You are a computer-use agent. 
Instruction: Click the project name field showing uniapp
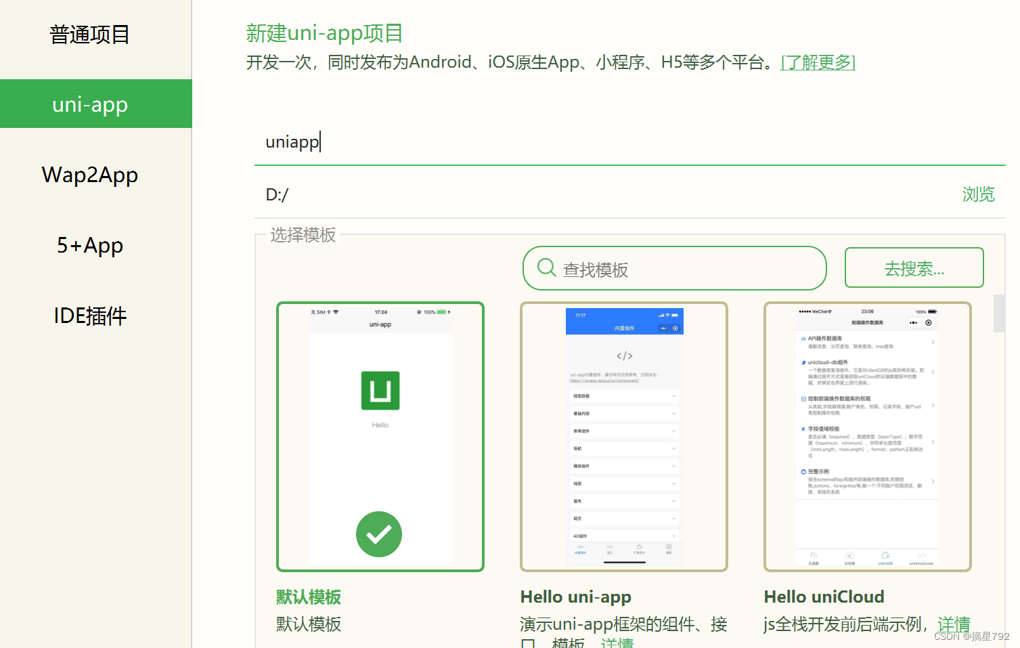(474, 142)
